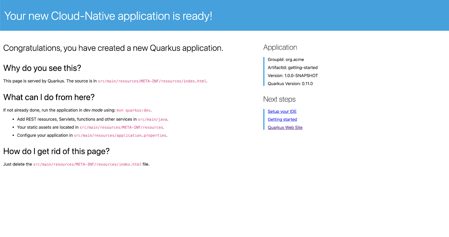This screenshot has height=237, width=449.
Task: Click the 'GroupId: org.acme' line
Action: 286,59
